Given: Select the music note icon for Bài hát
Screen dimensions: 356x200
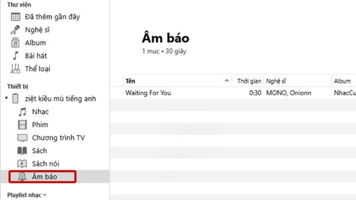Looking at the screenshot, I should coord(16,56).
